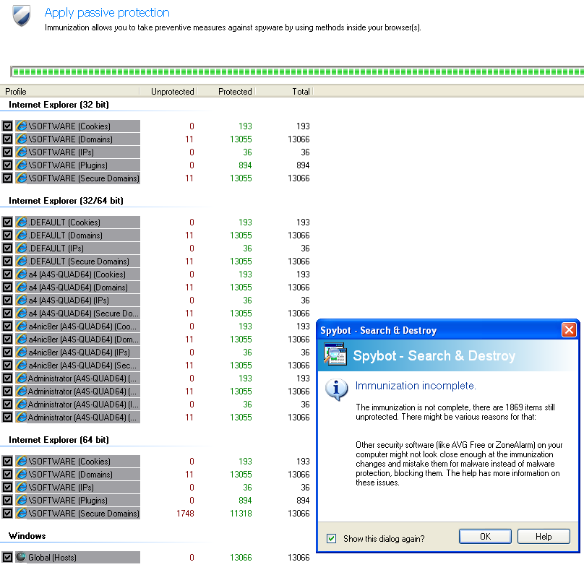The width and height of the screenshot is (584, 575).
Task: Click the Profile column header
Action: [x=69, y=92]
